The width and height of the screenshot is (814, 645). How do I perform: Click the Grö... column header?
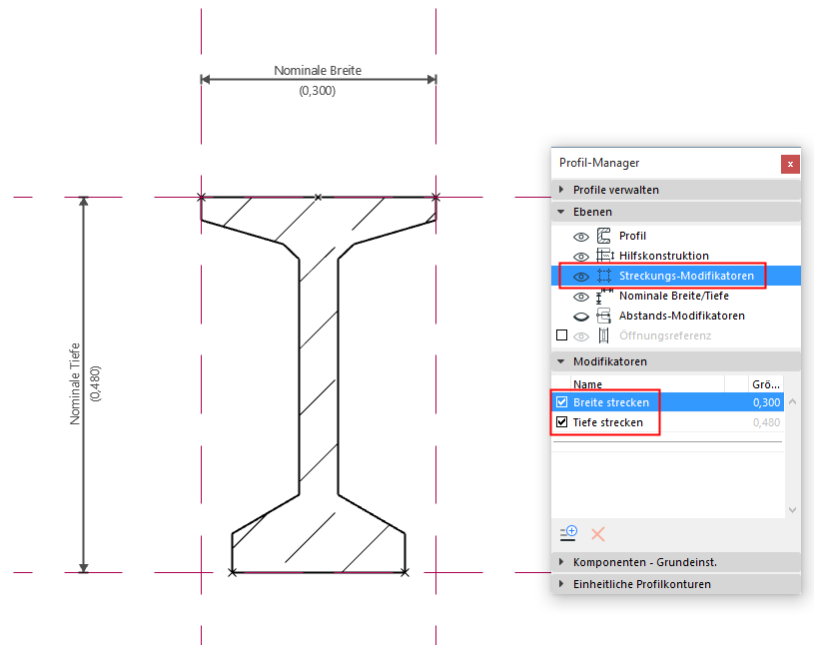766,384
